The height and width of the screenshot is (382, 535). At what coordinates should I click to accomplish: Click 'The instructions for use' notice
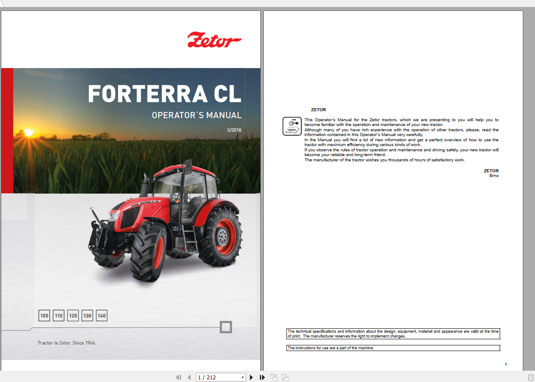pos(393,348)
